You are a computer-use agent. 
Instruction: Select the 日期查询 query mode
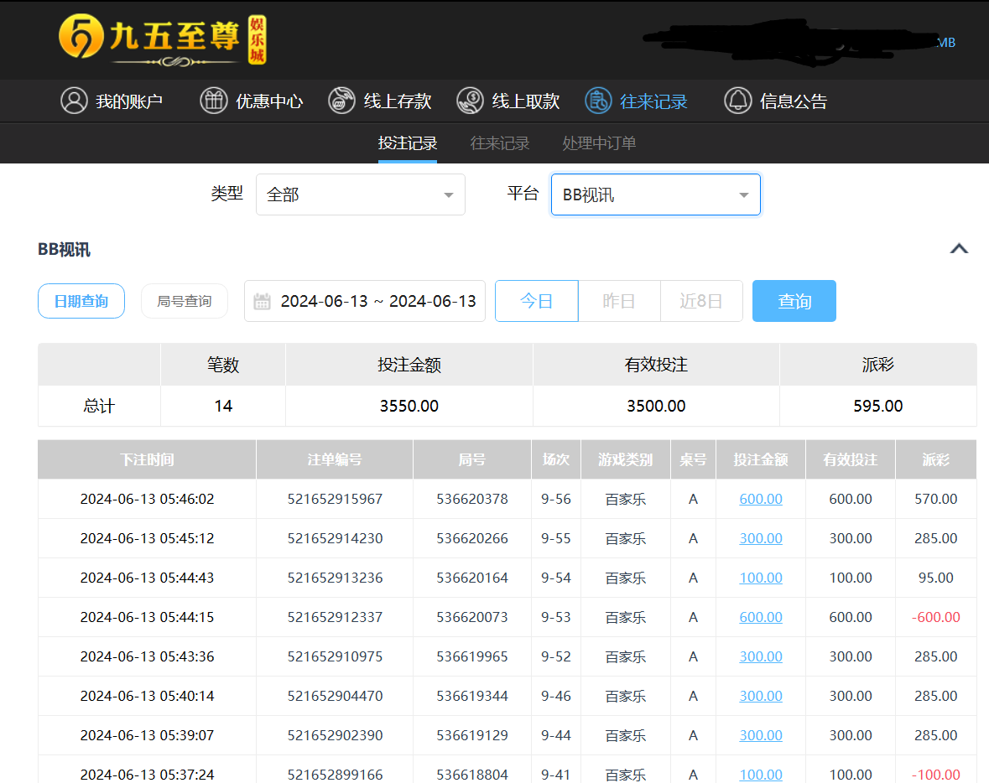(x=81, y=301)
